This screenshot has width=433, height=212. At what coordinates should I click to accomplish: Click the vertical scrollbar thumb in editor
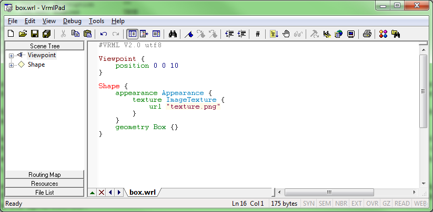click(x=423, y=90)
